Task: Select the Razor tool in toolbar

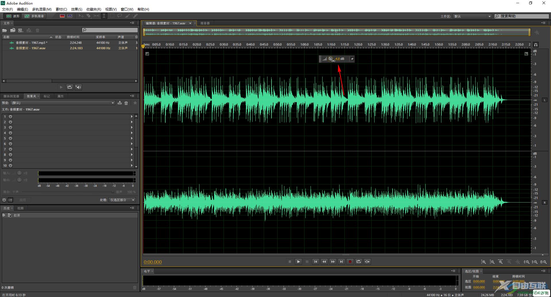Action: 89,16
